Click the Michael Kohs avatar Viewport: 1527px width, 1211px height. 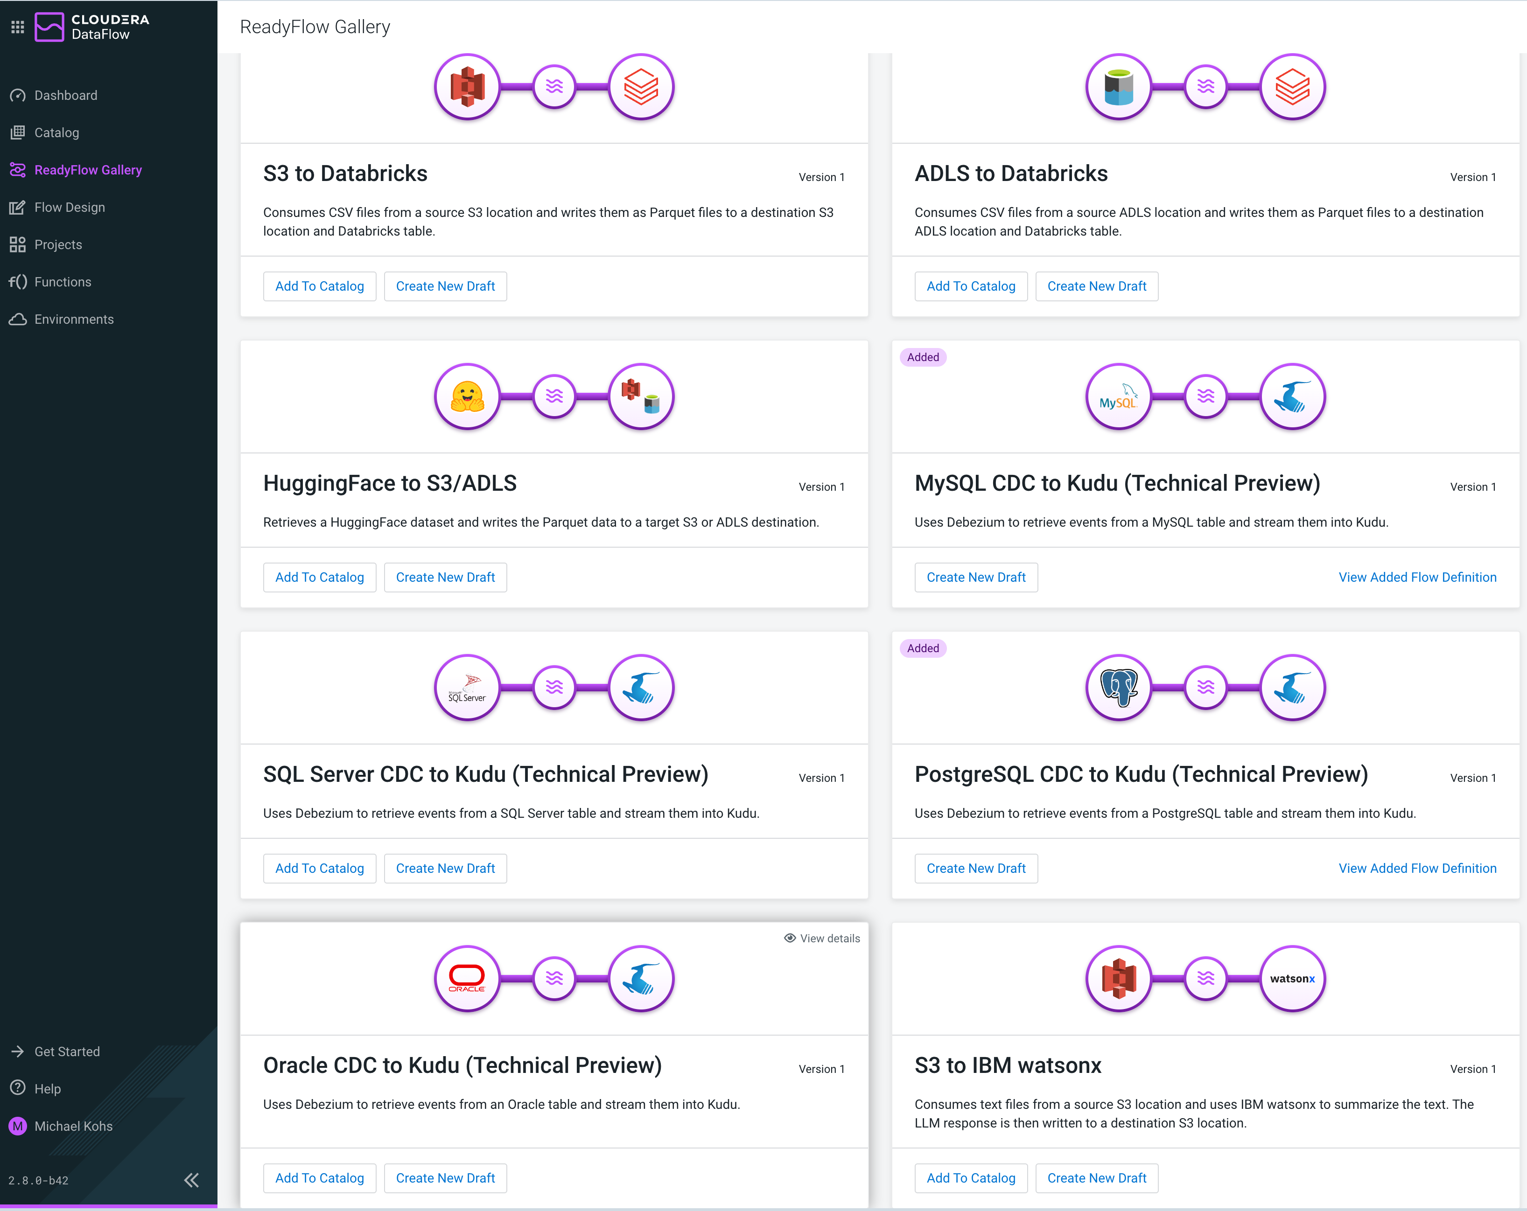18,1125
